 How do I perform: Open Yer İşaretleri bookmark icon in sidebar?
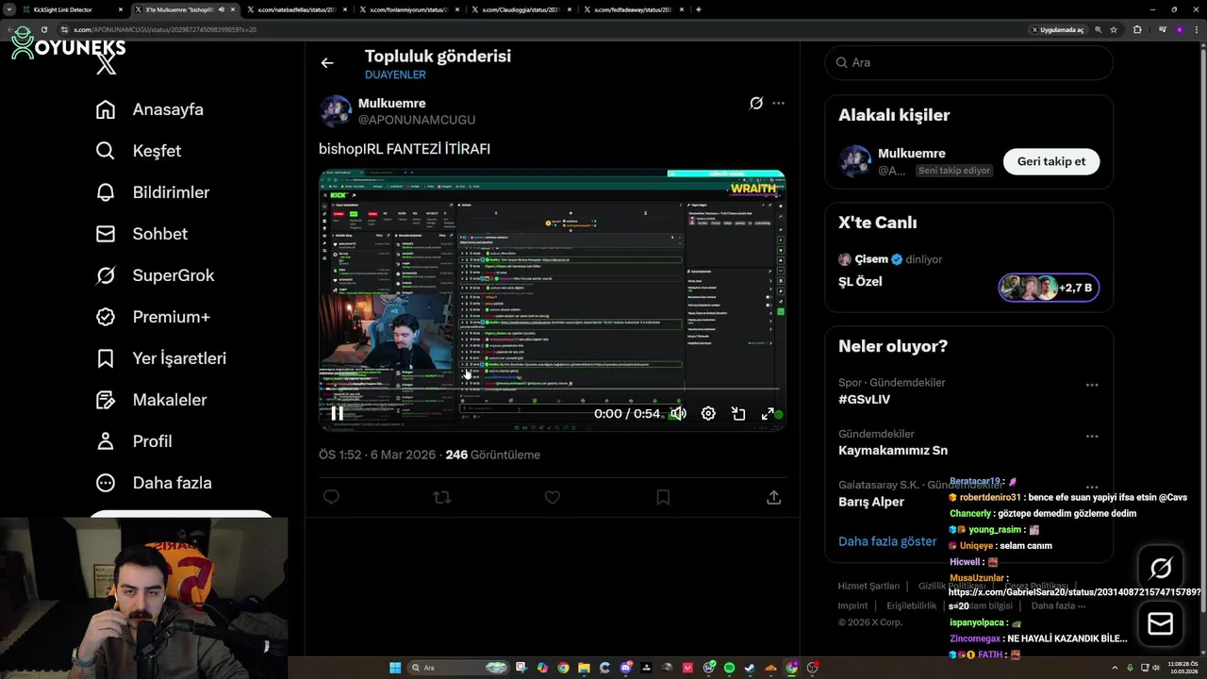coord(106,358)
